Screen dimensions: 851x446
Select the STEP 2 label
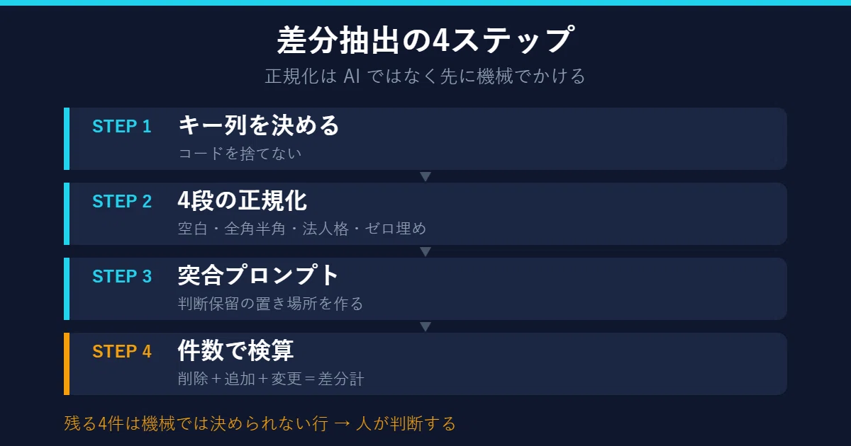coord(122,202)
